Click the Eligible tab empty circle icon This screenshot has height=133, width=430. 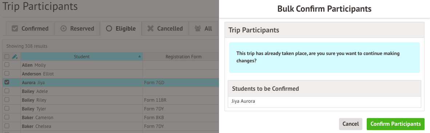(109, 28)
